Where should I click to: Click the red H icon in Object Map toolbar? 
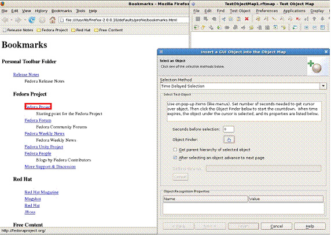pos(298,19)
